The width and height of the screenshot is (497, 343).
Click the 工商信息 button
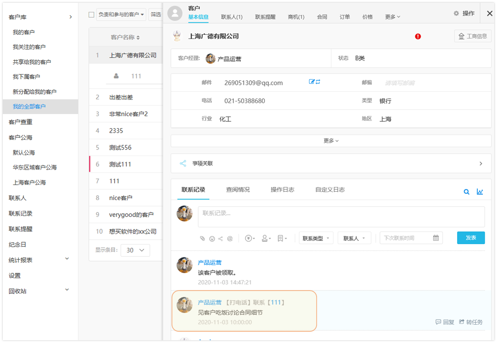coord(473,36)
